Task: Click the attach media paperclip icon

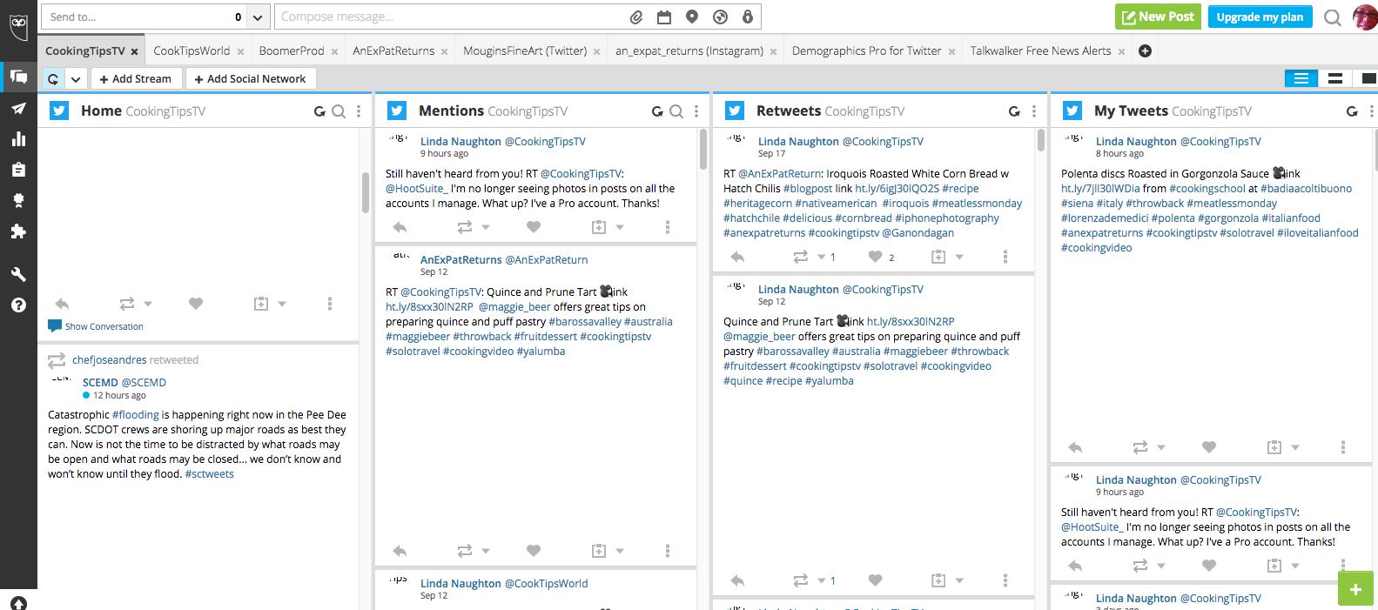Action: (636, 17)
